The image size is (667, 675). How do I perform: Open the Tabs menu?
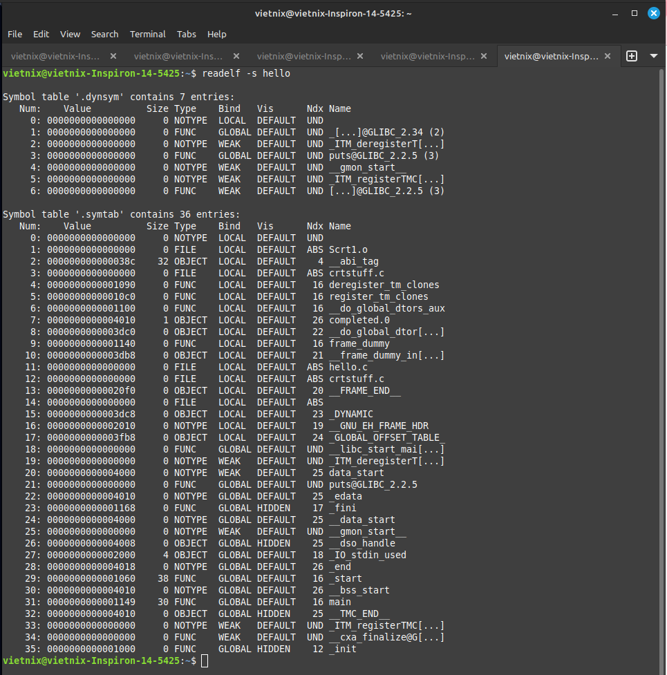click(x=186, y=34)
